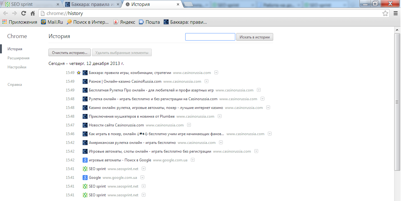The height and width of the screenshot is (201, 403).
Task: Click favicon of Разное | Онлайн-казино entry
Action: 85,81
